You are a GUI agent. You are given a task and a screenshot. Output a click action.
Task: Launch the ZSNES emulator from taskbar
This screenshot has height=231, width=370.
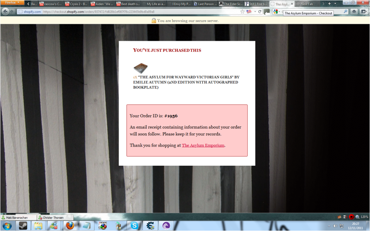[102, 226]
